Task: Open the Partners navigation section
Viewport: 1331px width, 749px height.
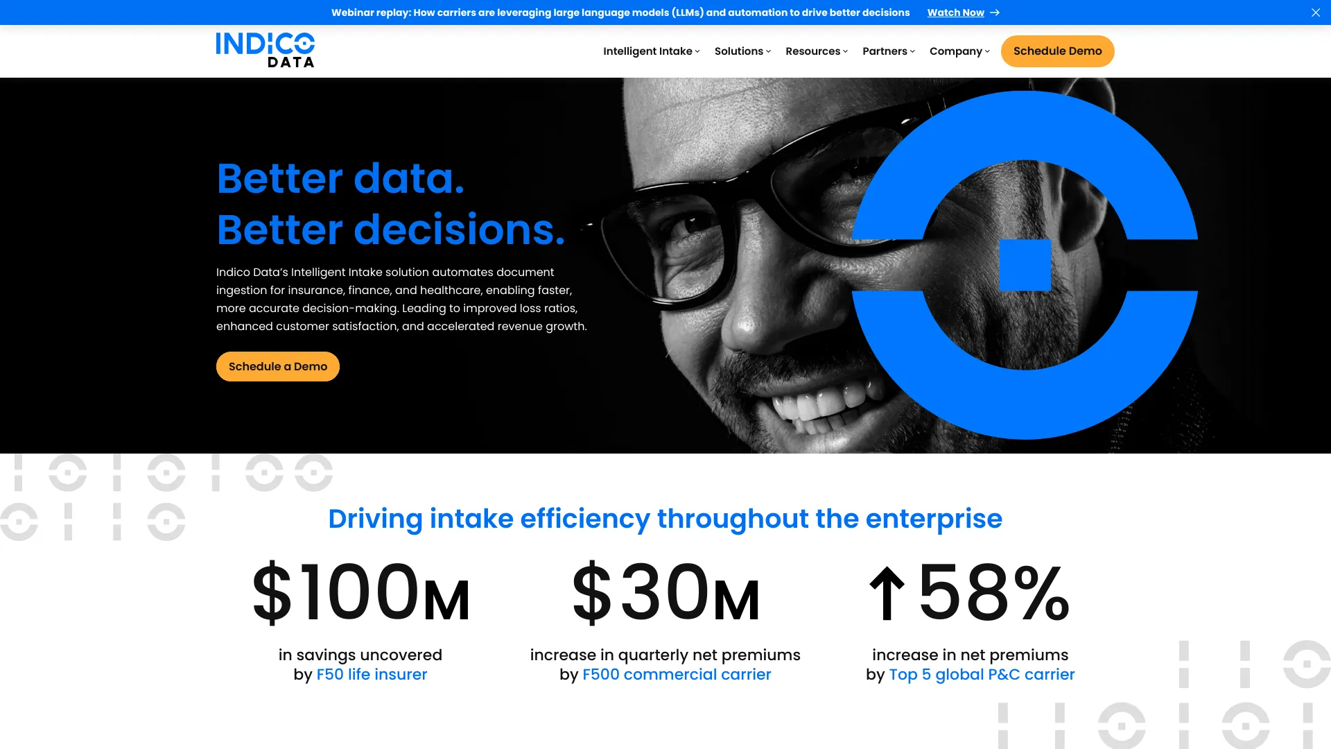Action: [887, 51]
